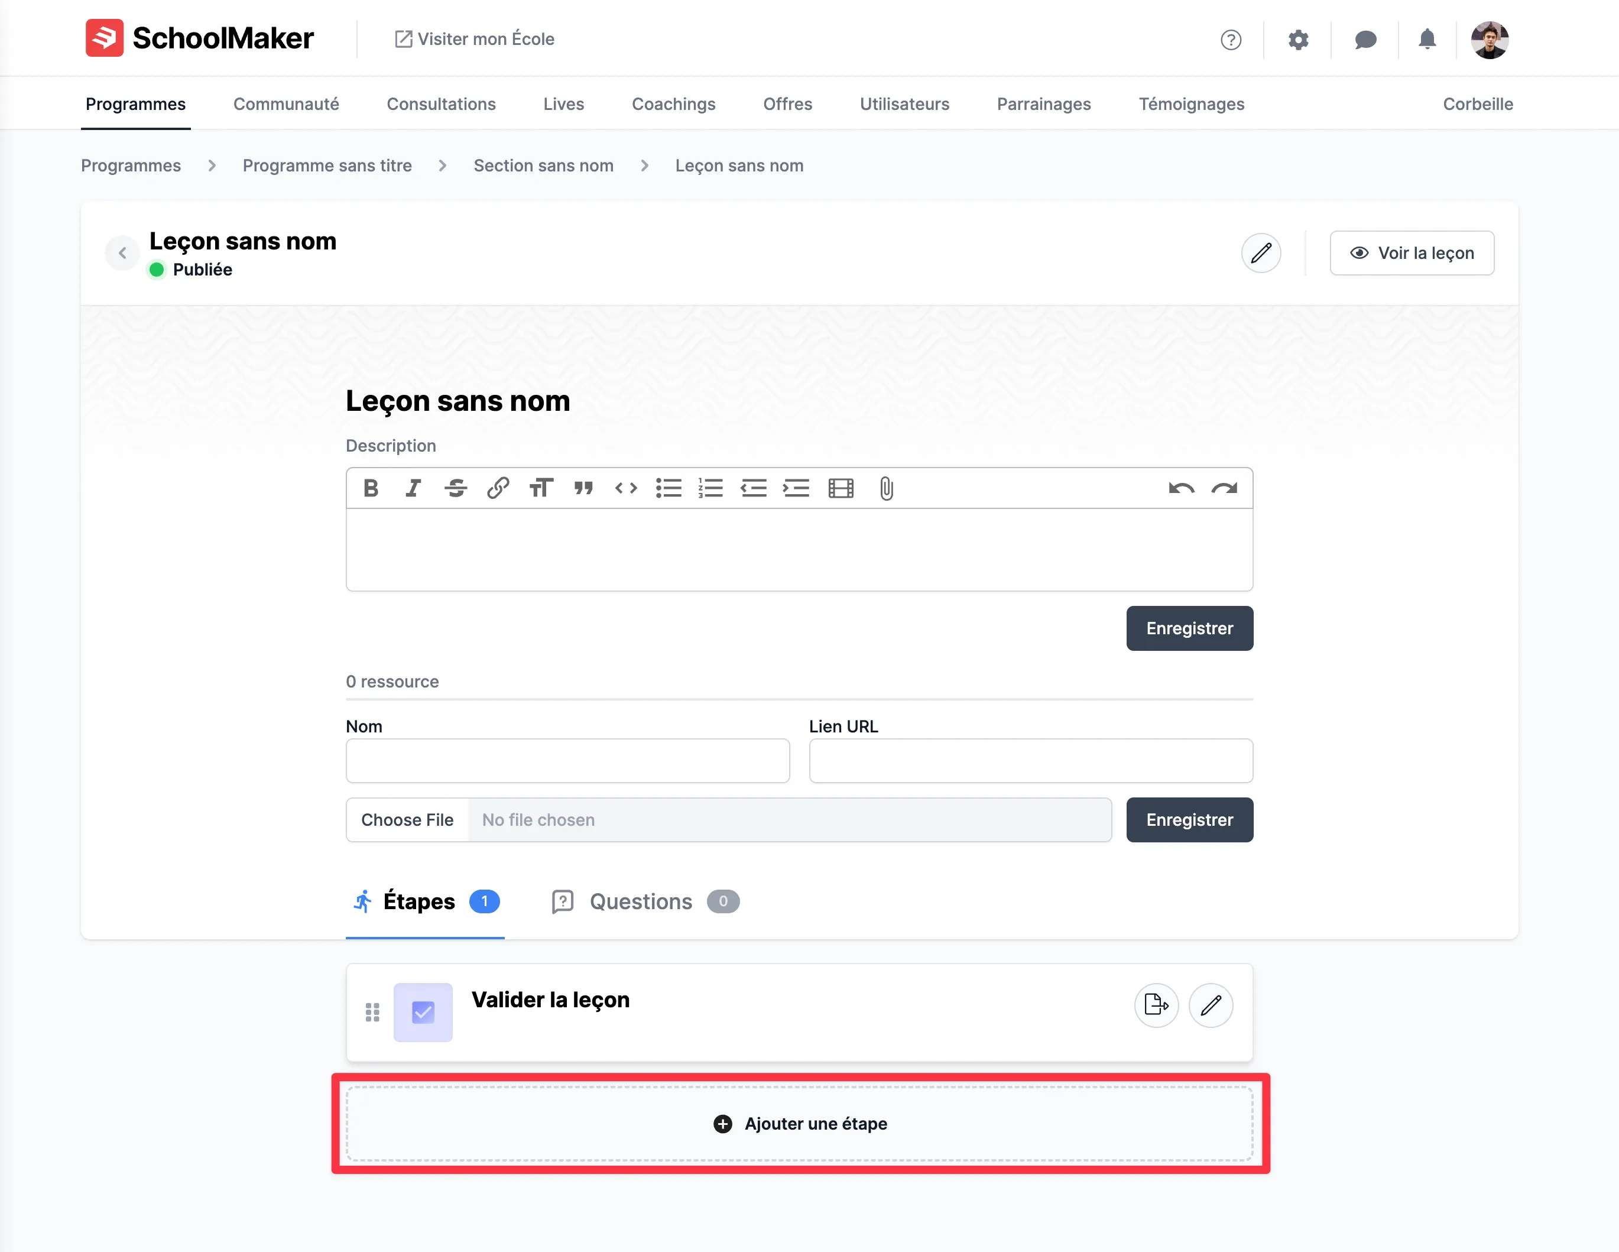Open Visiter mon École link
Screen dimensions: 1619x1252
point(475,38)
